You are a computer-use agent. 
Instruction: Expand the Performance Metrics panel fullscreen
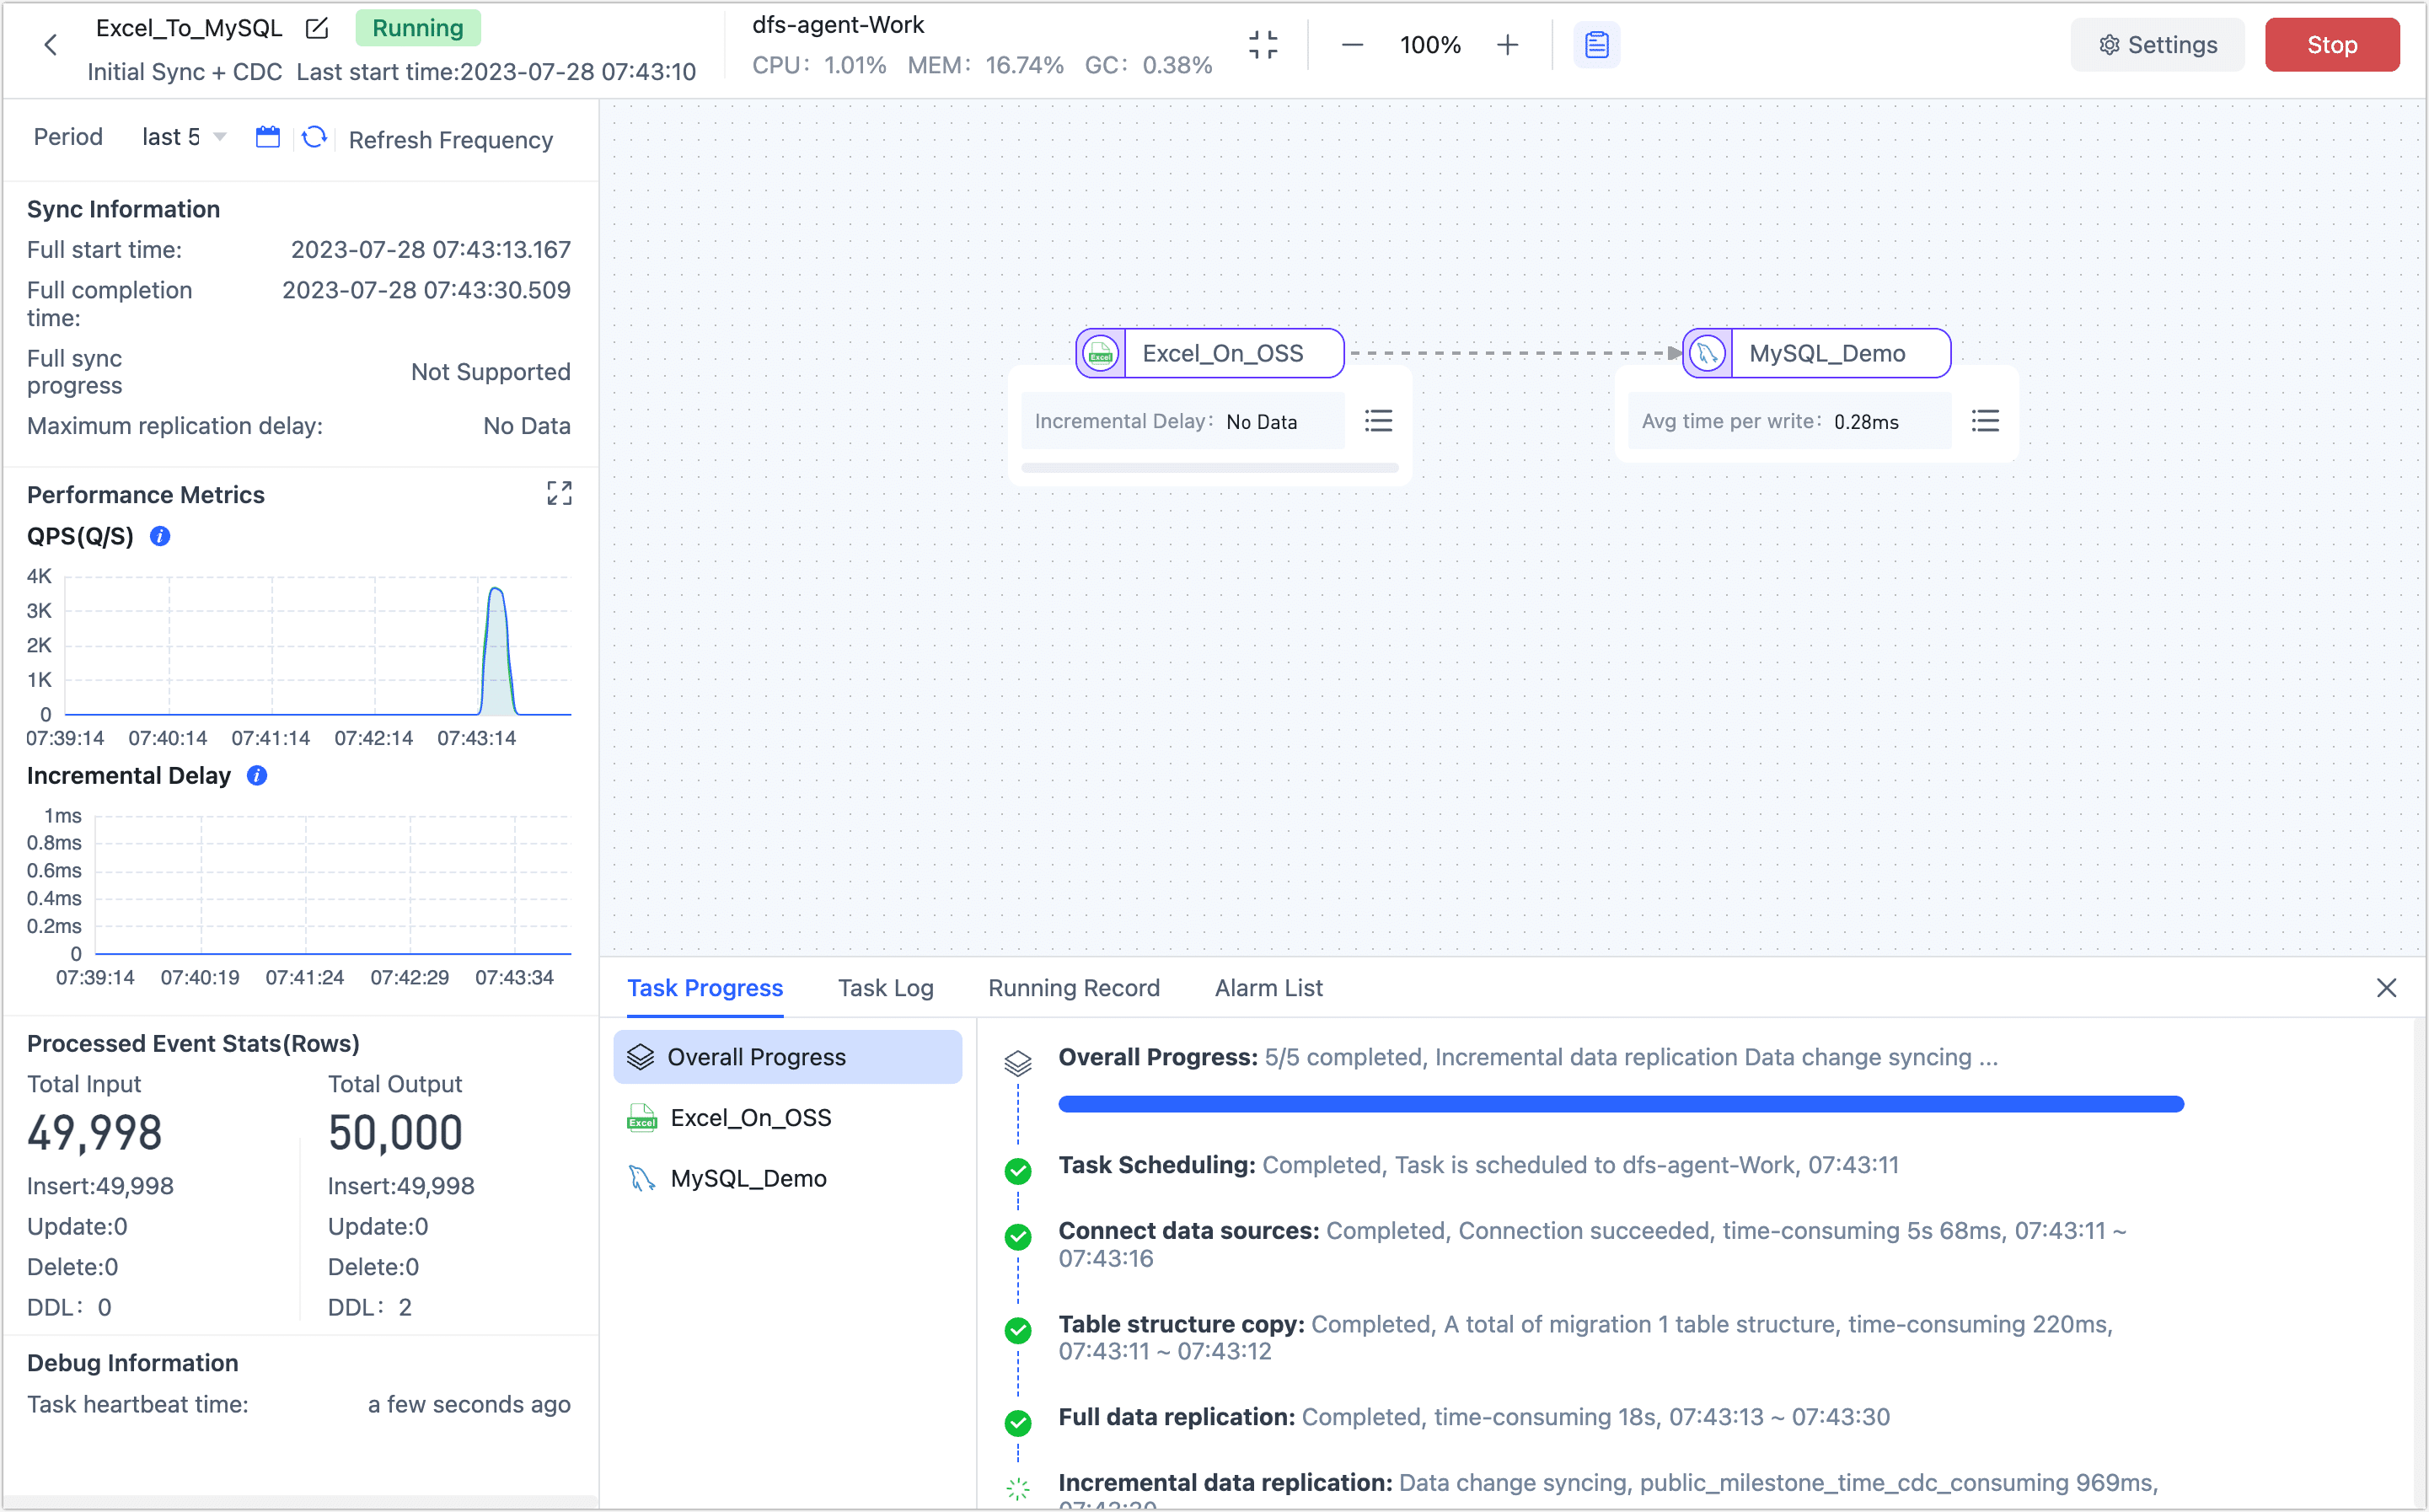(559, 493)
